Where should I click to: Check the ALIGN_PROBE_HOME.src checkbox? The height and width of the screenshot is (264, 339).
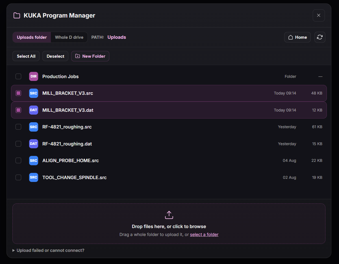pos(18,160)
